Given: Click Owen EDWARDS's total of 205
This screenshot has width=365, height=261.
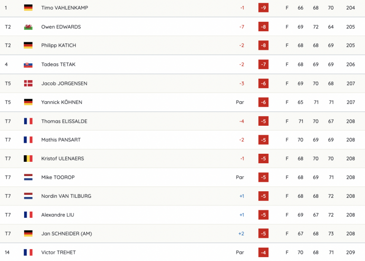Looking at the screenshot, I should [350, 27].
